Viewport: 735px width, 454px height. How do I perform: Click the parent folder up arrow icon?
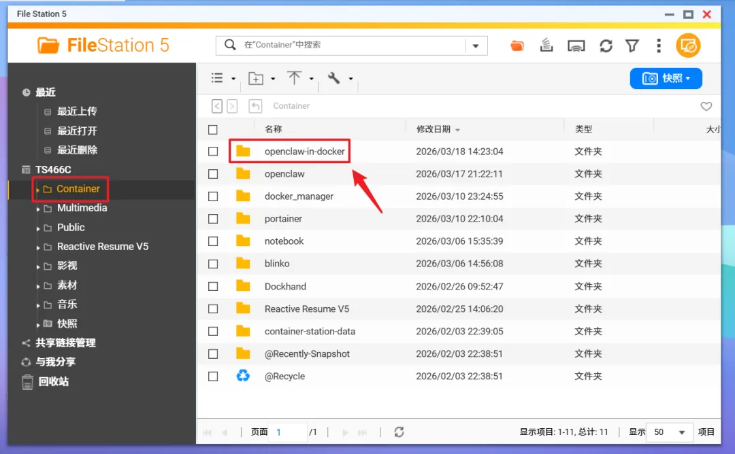pos(255,106)
